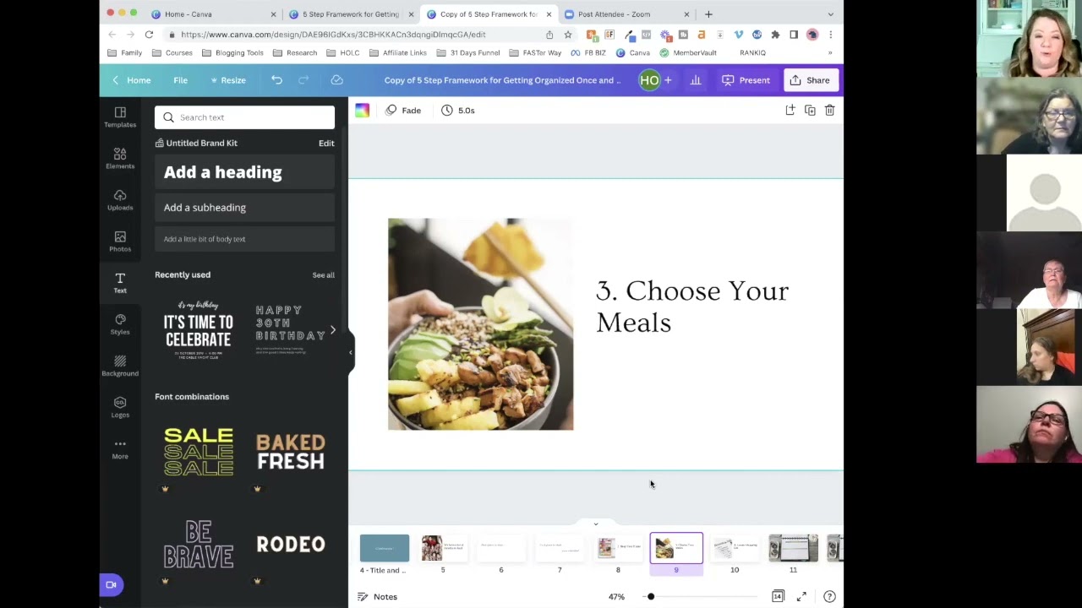
Task: Bookmark this page with star icon
Action: pyautogui.click(x=568, y=35)
